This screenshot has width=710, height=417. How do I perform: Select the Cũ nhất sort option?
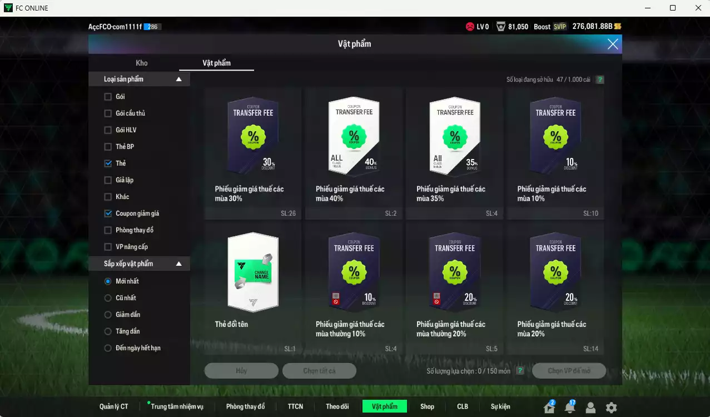[108, 298]
